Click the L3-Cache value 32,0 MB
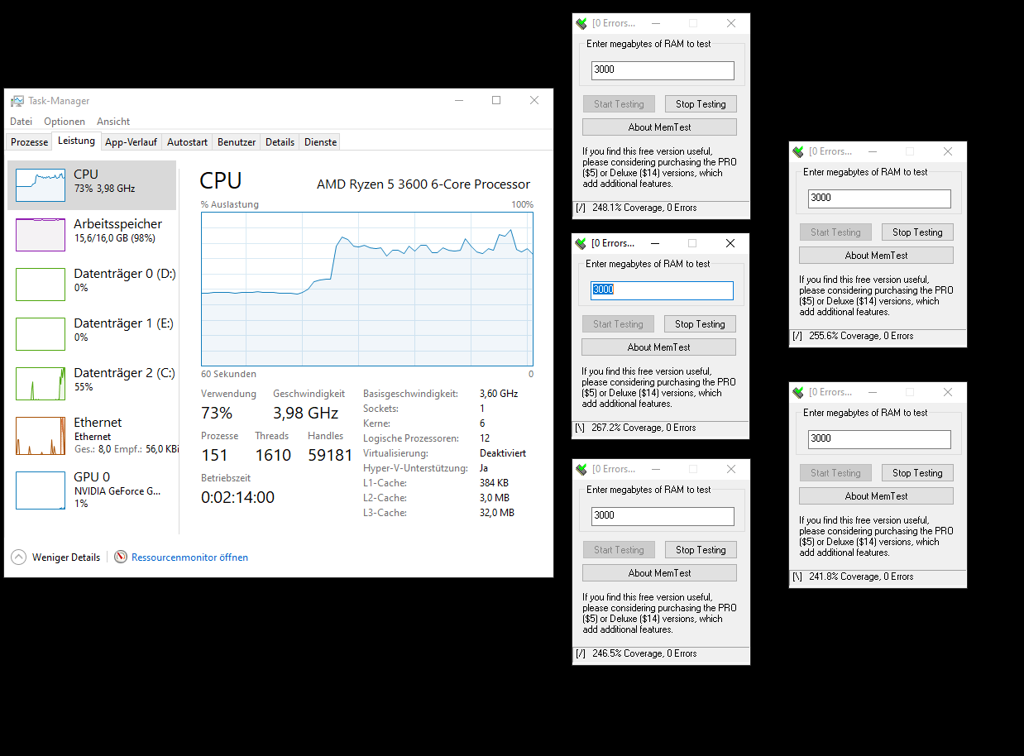The image size is (1024, 756). (x=497, y=513)
